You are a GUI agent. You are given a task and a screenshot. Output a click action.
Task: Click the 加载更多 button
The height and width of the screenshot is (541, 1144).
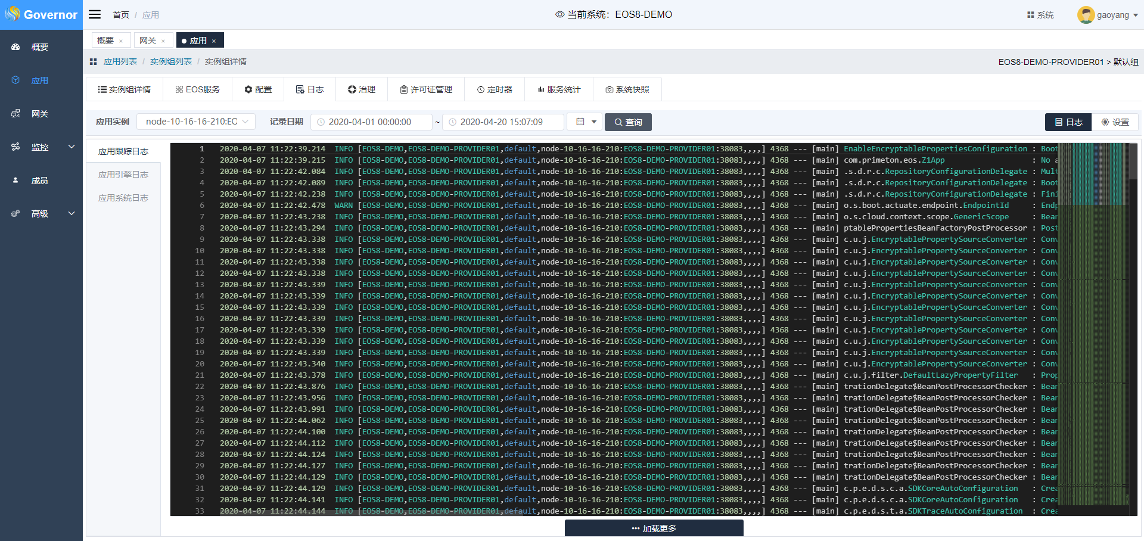pyautogui.click(x=654, y=528)
